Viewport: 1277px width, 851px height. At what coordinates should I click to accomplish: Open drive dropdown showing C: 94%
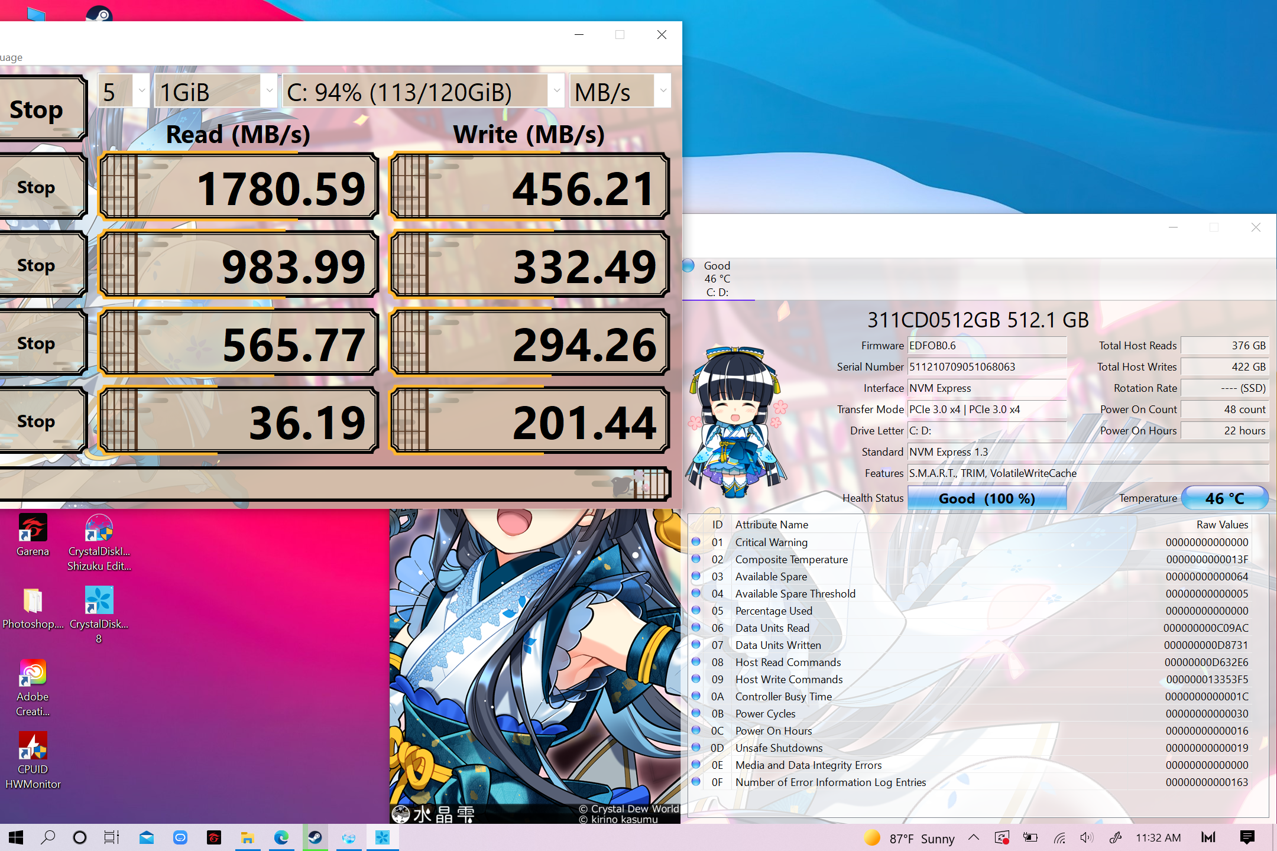tap(423, 91)
